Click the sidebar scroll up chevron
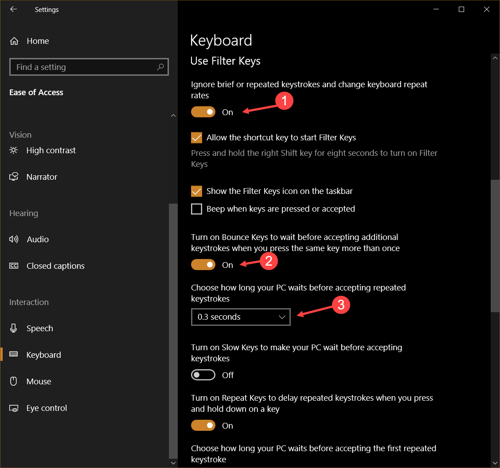Viewport: 500px width, 468px height. (173, 116)
